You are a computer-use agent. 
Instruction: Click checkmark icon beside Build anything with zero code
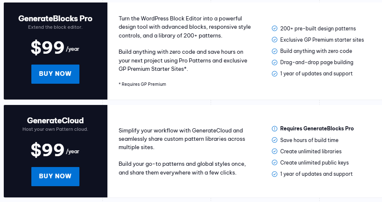point(275,51)
